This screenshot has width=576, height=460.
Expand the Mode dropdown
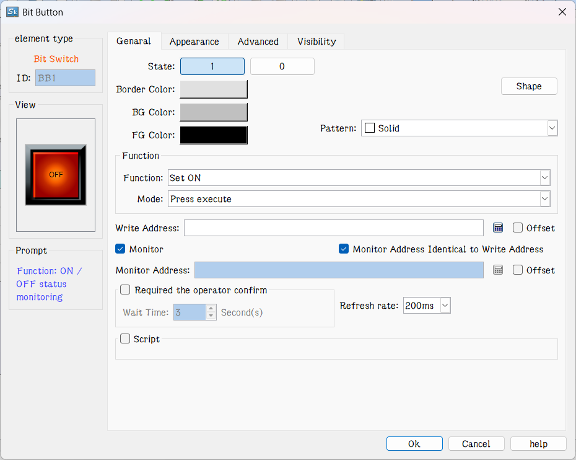coord(544,199)
